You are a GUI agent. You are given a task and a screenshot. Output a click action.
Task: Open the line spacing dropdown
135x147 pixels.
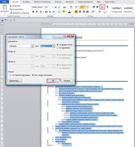click(93, 12)
